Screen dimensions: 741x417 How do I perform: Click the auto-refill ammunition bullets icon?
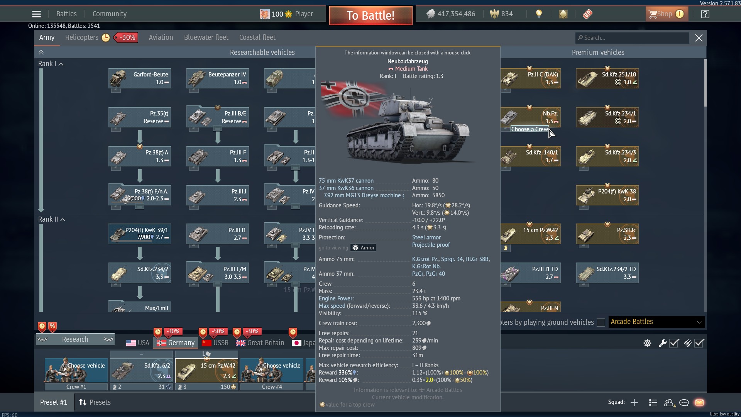[688, 343]
